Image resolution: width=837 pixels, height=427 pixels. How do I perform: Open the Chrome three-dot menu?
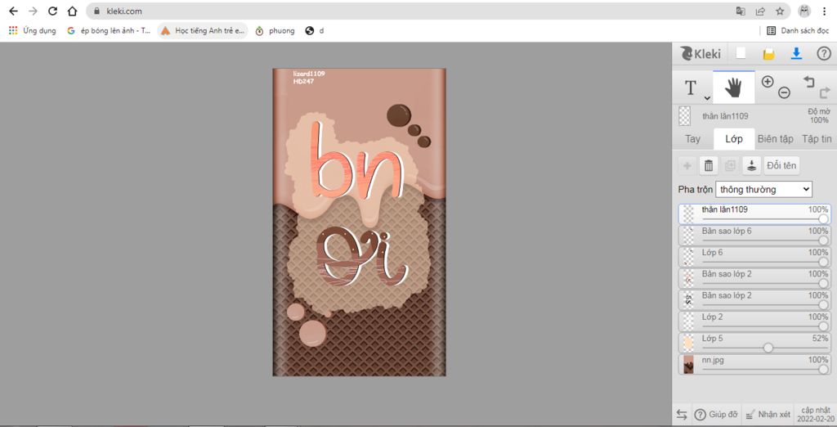click(x=825, y=11)
